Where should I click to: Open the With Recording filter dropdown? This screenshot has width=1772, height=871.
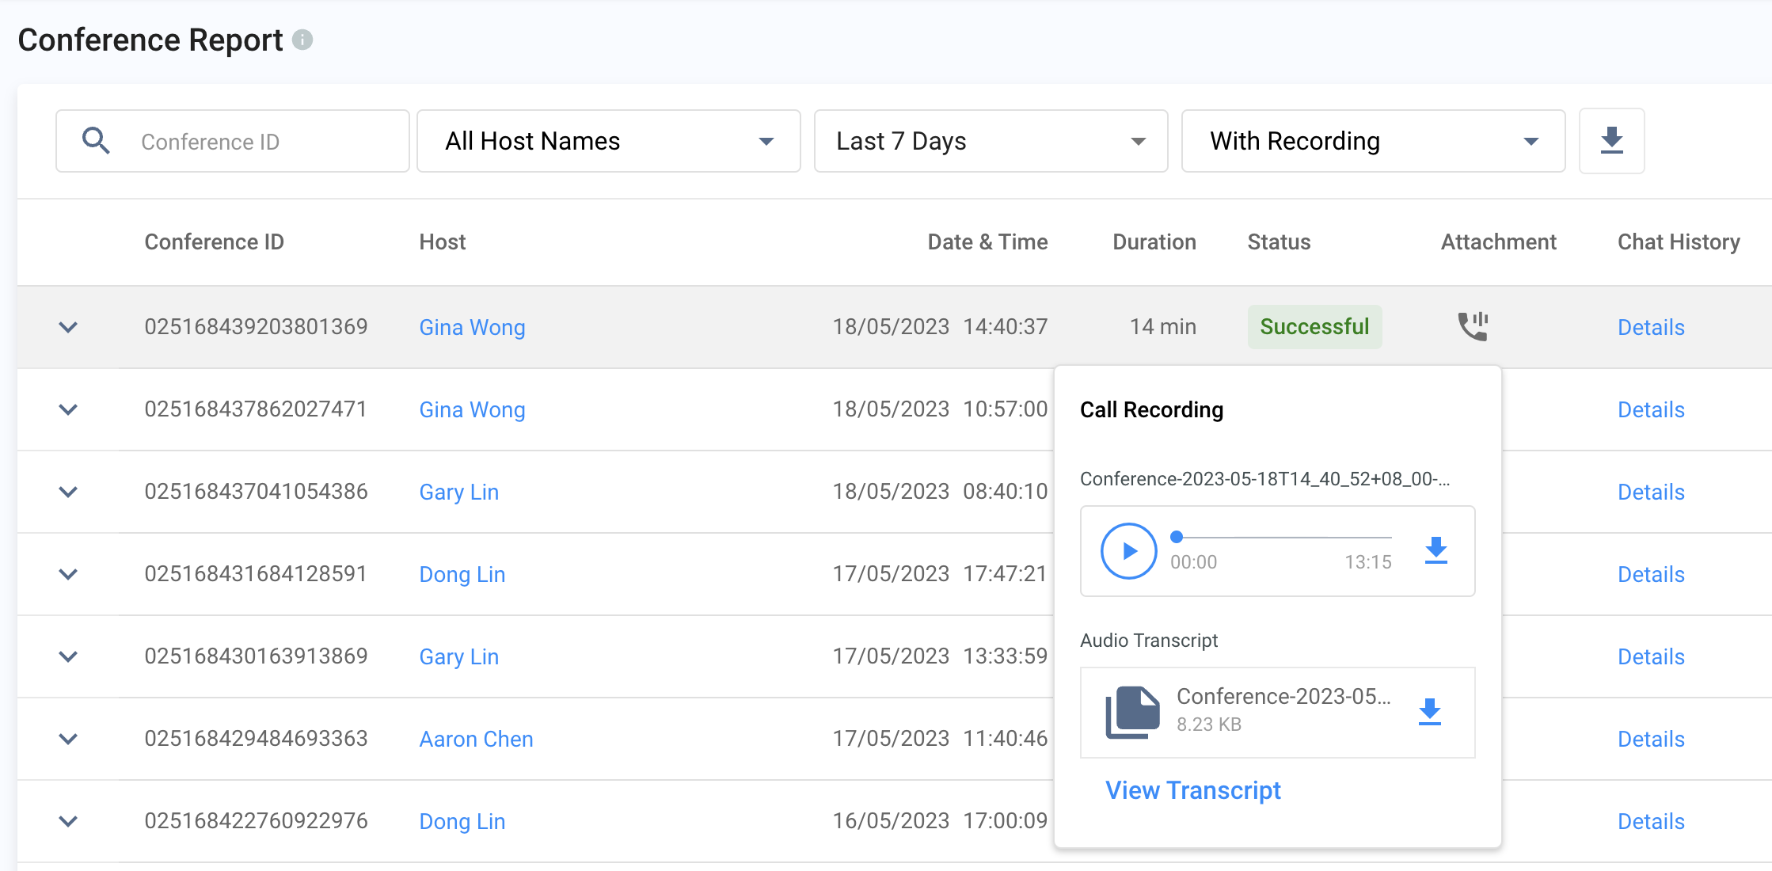click(1373, 141)
